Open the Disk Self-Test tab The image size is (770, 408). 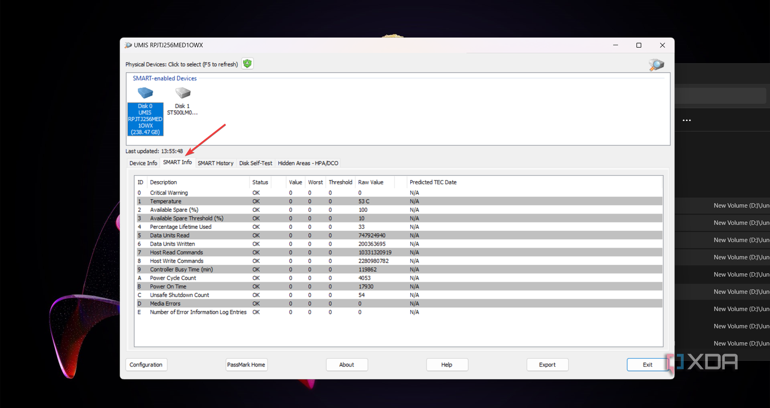(x=256, y=163)
